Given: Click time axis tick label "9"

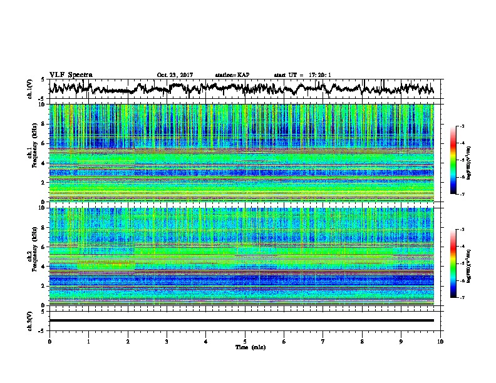Looking at the screenshot, I should (401, 342).
